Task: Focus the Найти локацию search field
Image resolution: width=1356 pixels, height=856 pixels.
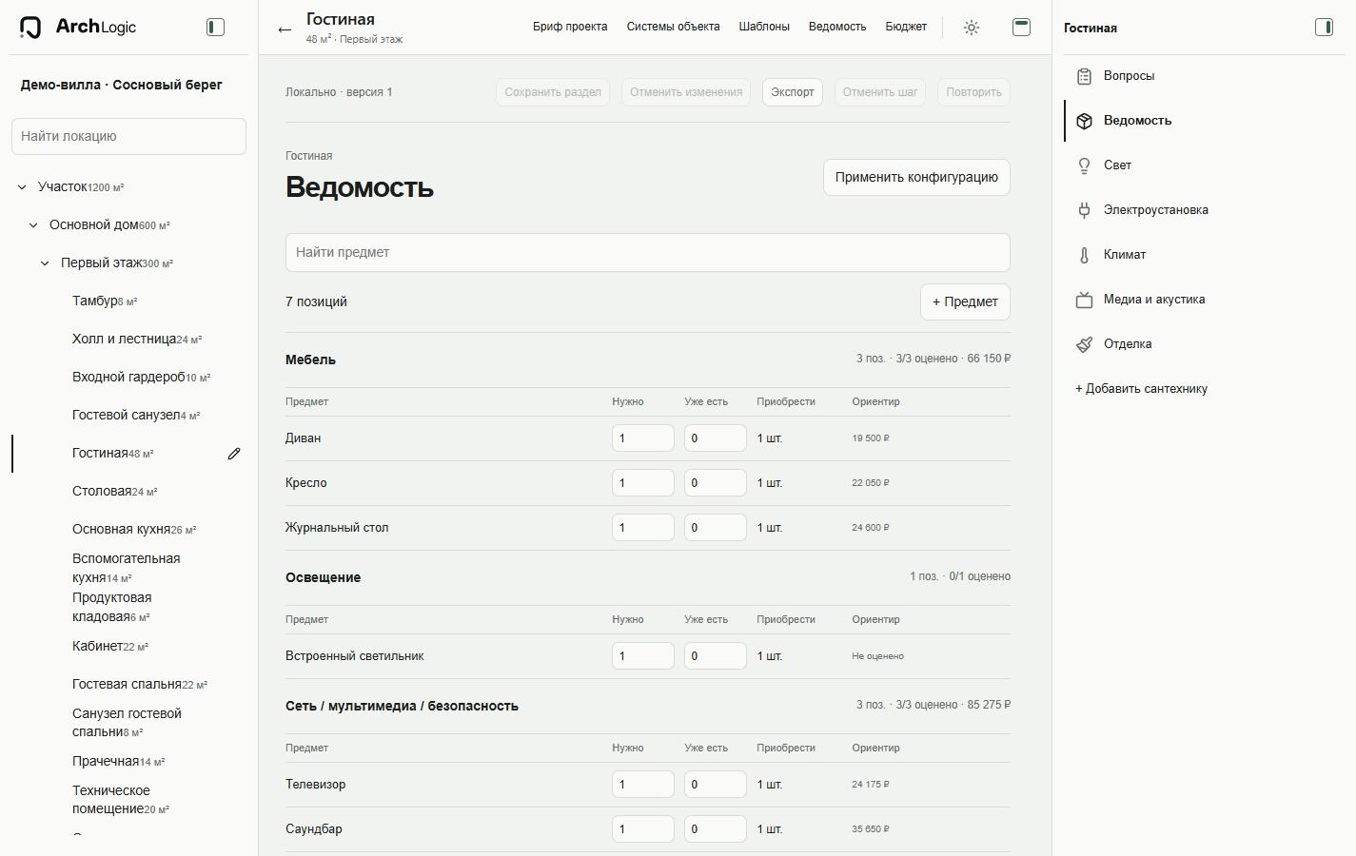Action: [x=128, y=136]
